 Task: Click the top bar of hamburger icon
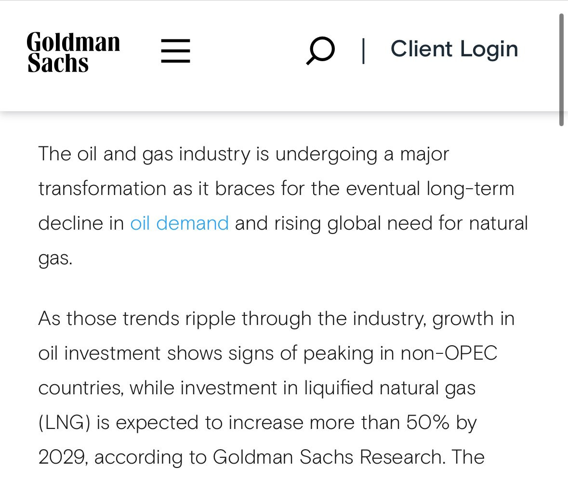(x=175, y=40)
